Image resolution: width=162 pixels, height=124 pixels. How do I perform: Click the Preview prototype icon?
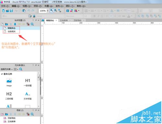click(68, 11)
